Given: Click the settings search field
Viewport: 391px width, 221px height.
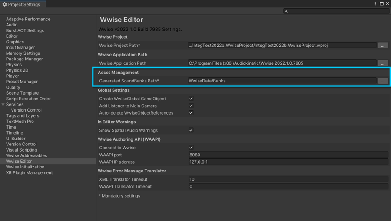Looking at the screenshot, I should pos(337,11).
